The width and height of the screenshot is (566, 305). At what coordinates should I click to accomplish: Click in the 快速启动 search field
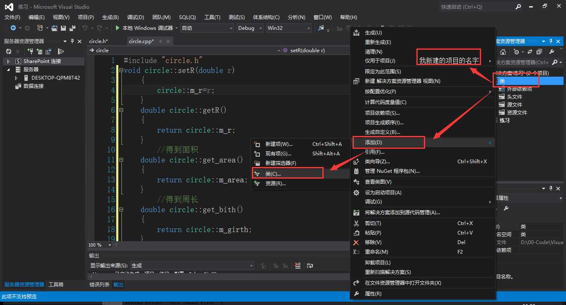click(x=477, y=7)
